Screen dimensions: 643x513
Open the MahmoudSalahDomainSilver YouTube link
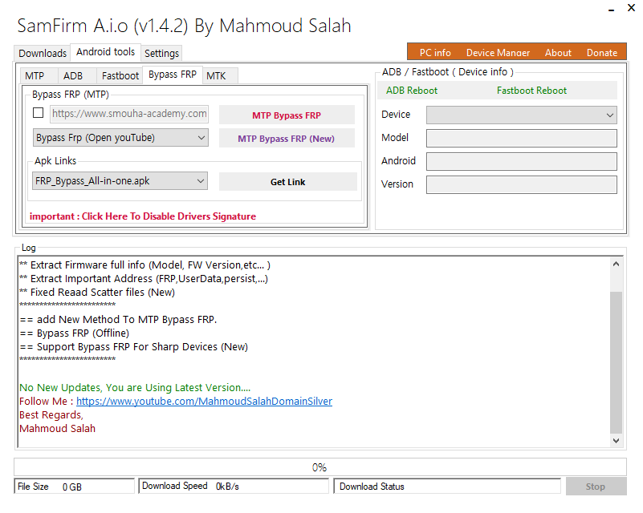[204, 402]
